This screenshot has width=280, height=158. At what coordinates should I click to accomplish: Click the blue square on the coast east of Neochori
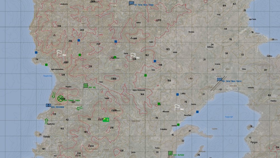[x=197, y=112]
